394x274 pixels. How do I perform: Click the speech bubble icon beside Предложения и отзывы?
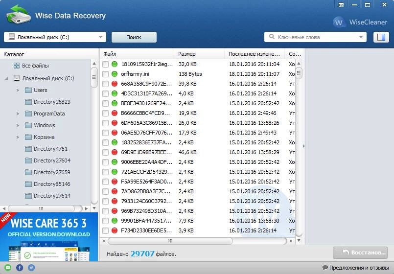[x=325, y=268]
